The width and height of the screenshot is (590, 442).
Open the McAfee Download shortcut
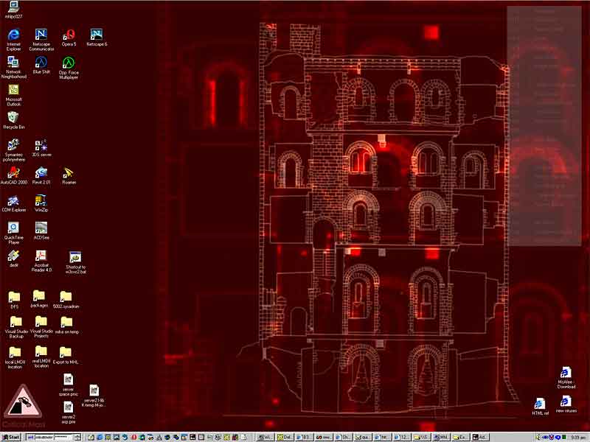(566, 373)
